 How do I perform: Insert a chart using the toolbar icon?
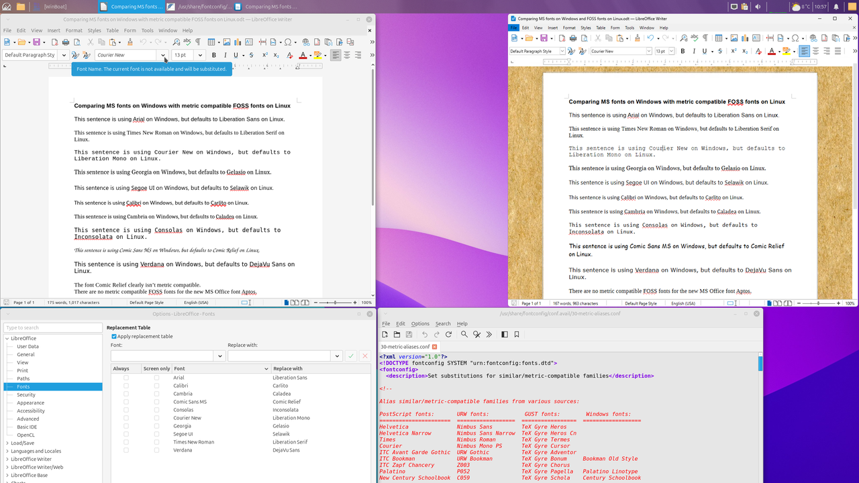[238, 42]
